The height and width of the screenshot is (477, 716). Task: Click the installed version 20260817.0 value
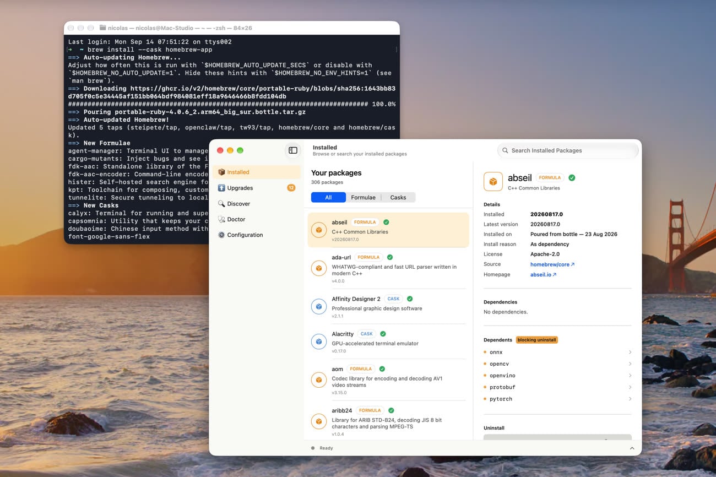(x=546, y=214)
